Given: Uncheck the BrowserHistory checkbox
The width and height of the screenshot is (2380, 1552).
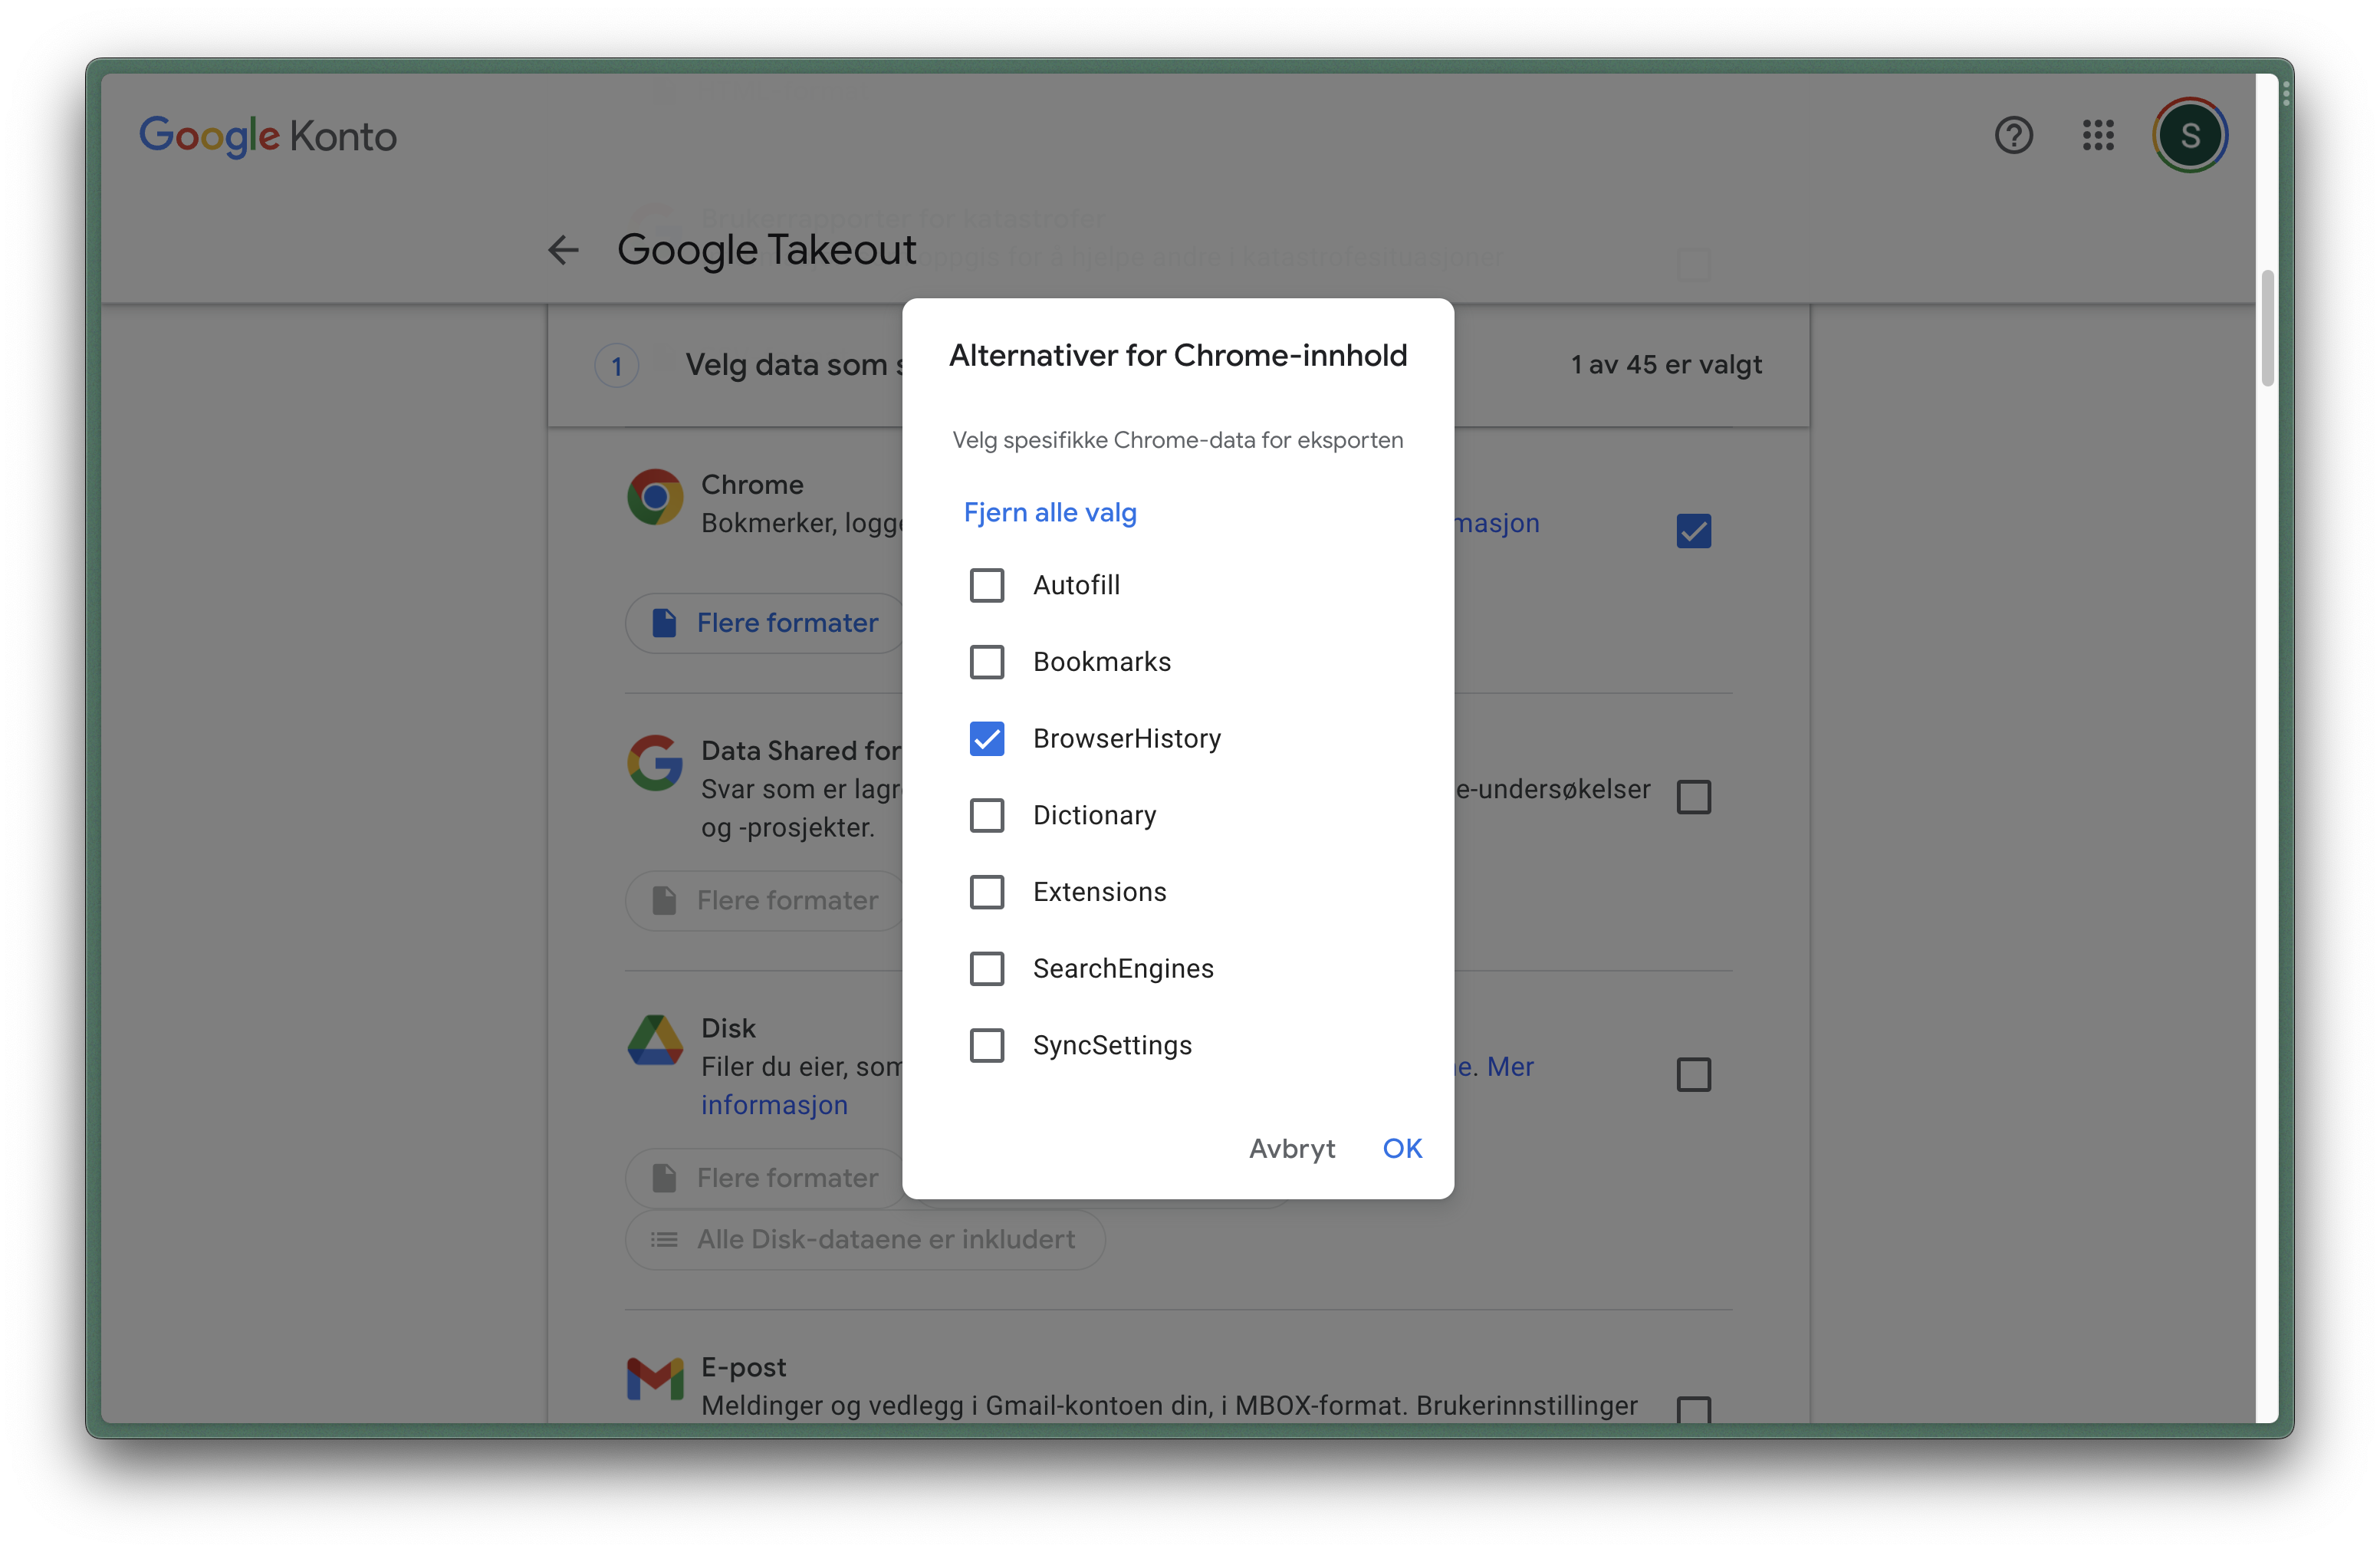Looking at the screenshot, I should 987,739.
